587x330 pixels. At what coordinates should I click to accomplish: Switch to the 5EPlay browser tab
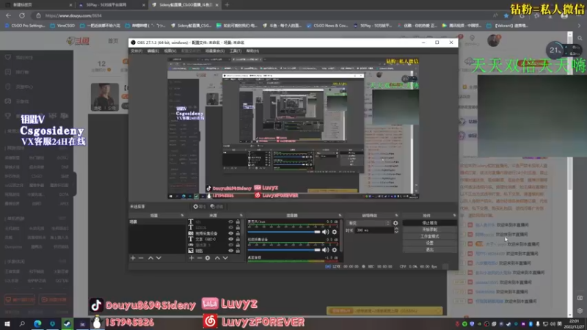pos(112,5)
